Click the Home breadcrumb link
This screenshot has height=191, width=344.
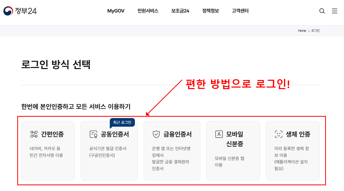(302, 30)
